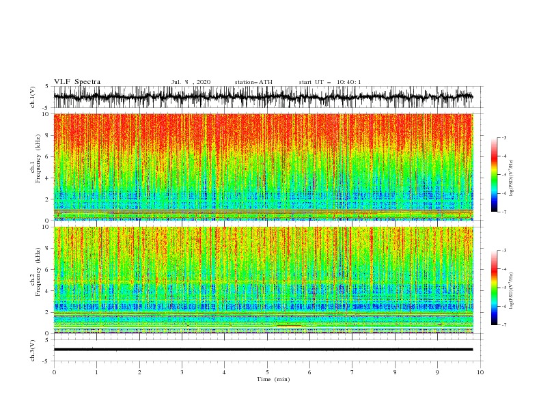Click the ch.3 flat black trace

coord(263,350)
